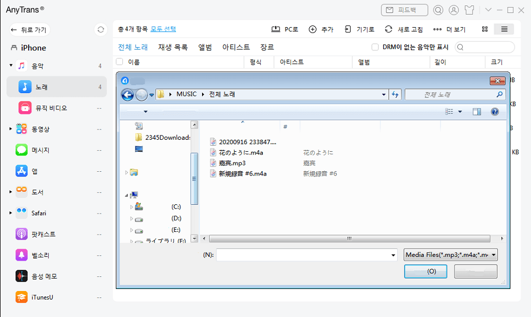Image resolution: width=531 pixels, height=317 pixels.
Task: Open the user account profile icon
Action: [x=454, y=10]
